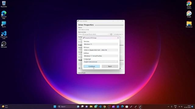Open File Explorer desktop shortcut
Screen dimensions: 195x109
[189, 24]
